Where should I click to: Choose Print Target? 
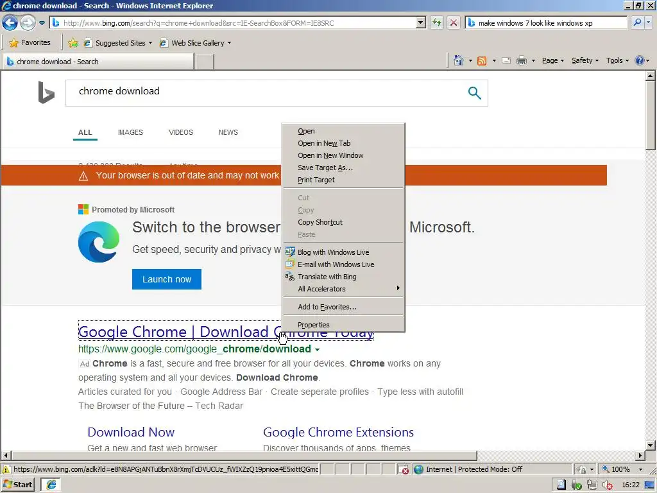[x=343, y=180]
